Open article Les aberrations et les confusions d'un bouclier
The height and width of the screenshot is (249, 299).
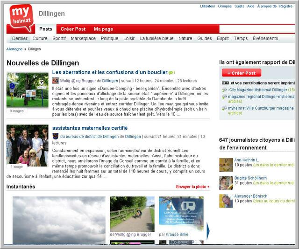click(x=110, y=72)
